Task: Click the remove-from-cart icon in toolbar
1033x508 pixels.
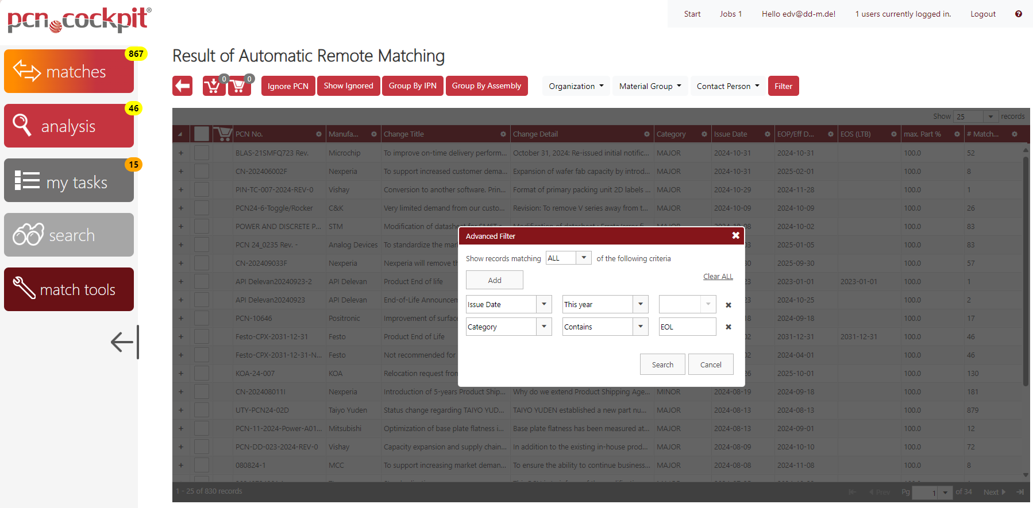Action: [239, 86]
